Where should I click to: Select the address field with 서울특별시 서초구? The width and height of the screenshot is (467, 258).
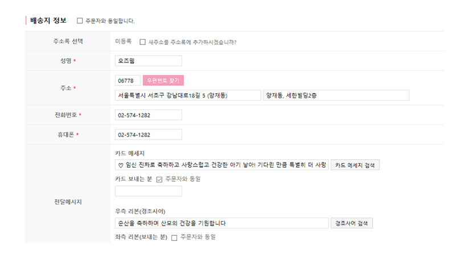click(188, 95)
